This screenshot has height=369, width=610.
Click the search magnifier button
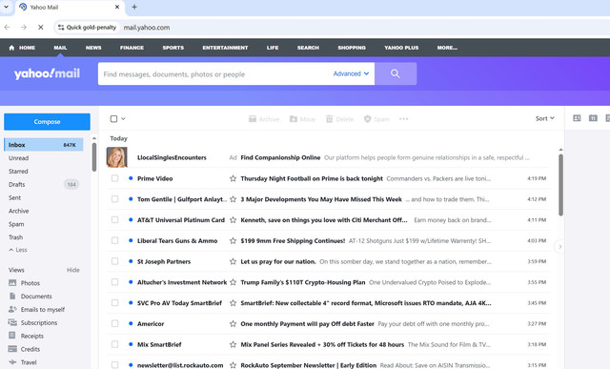click(x=396, y=73)
